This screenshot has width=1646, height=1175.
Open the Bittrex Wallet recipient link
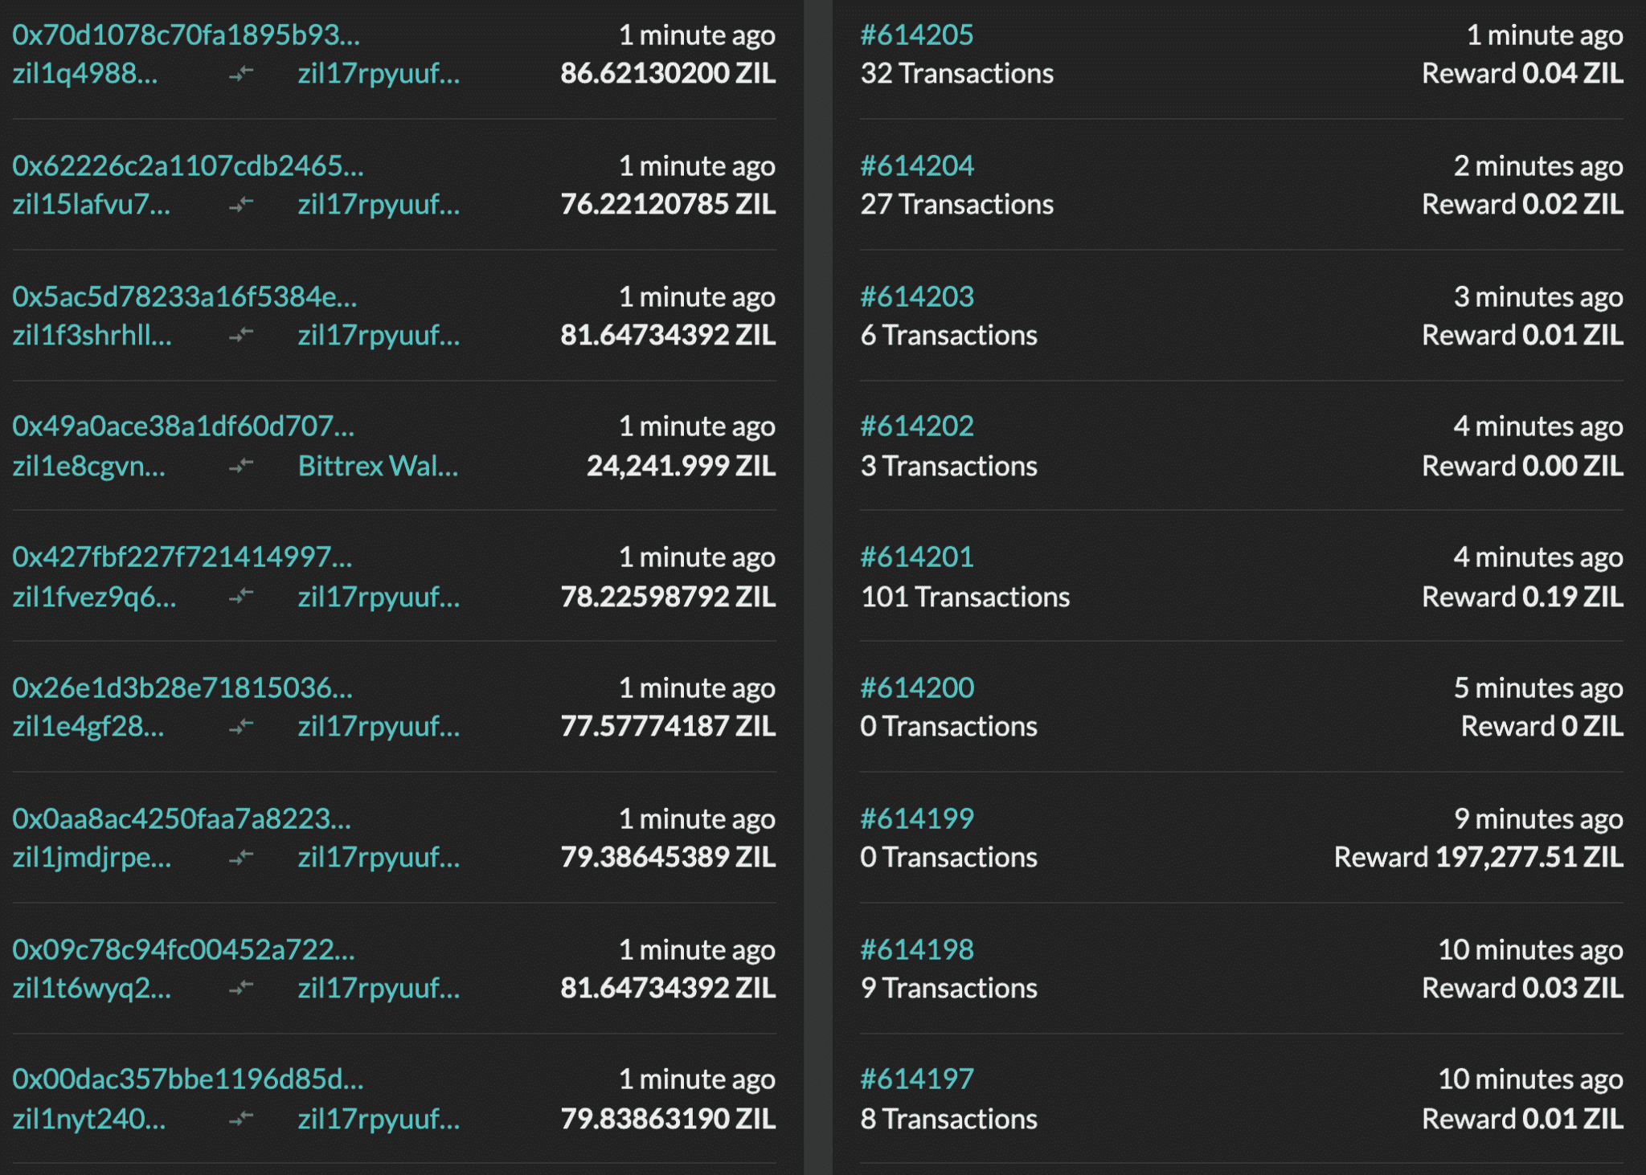(379, 466)
